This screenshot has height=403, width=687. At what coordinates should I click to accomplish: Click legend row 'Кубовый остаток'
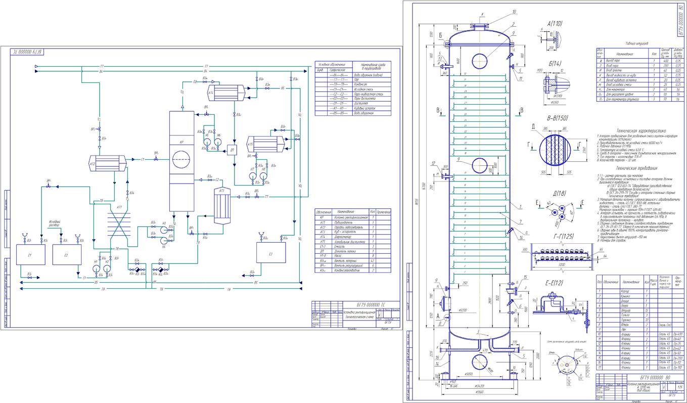(x=353, y=108)
